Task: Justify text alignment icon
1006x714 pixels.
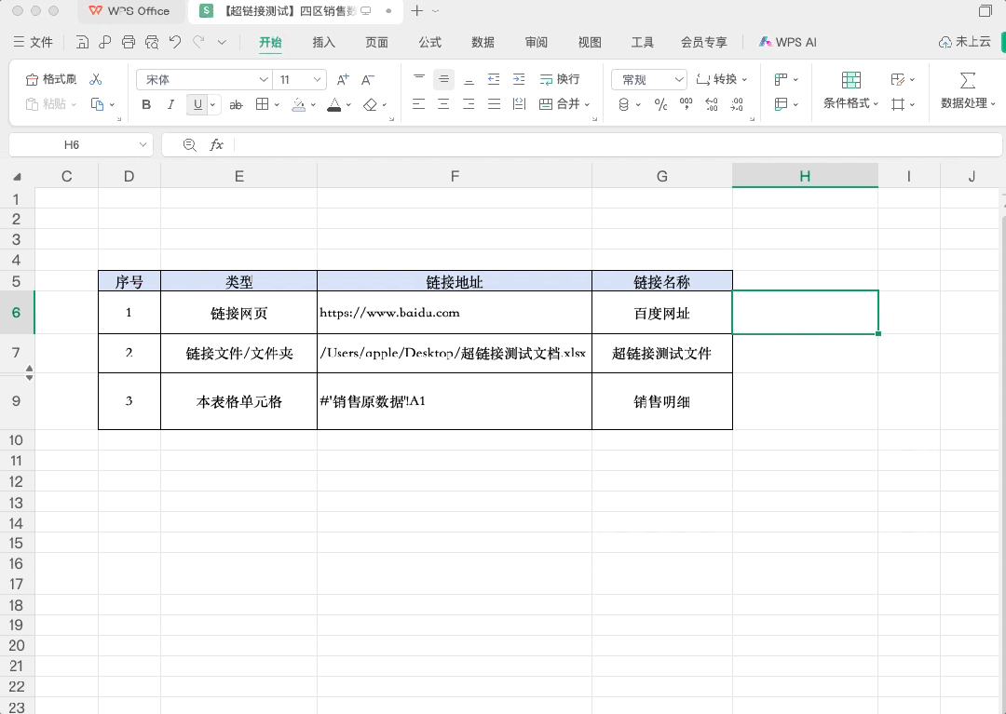Action: (x=494, y=104)
